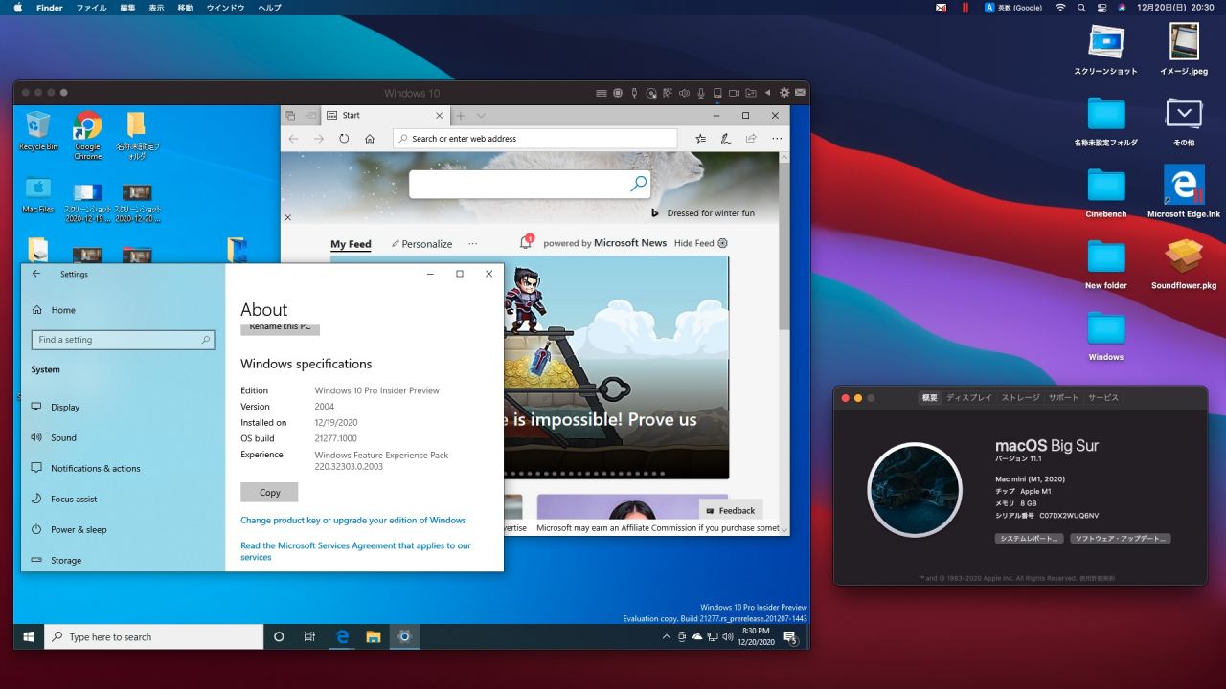The height and width of the screenshot is (689, 1226).
Task: Open the feed notification bell
Action: click(526, 242)
